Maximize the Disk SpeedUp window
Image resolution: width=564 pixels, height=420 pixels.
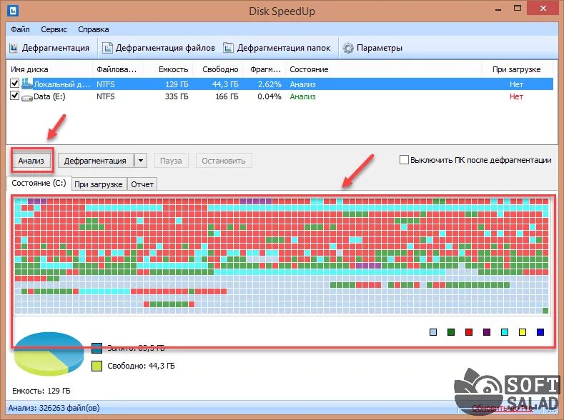pos(518,9)
